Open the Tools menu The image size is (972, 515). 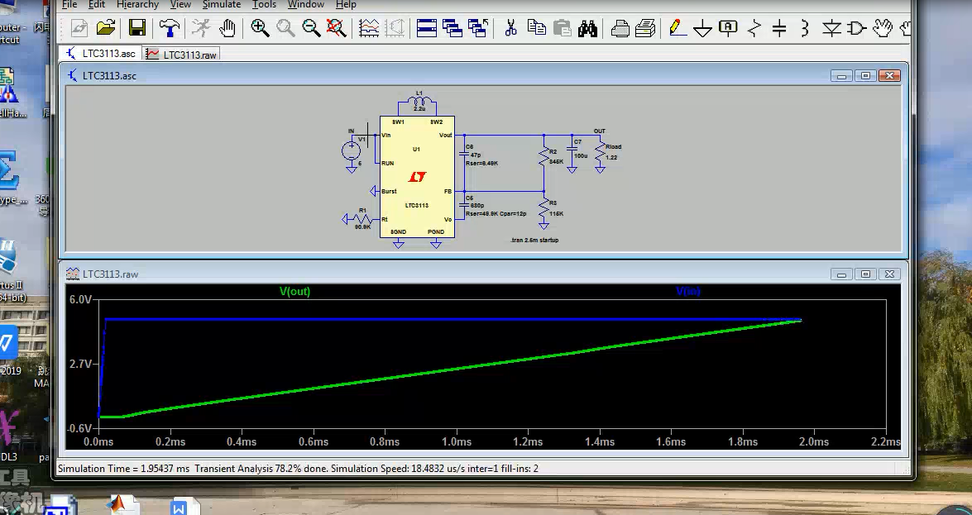tap(264, 4)
